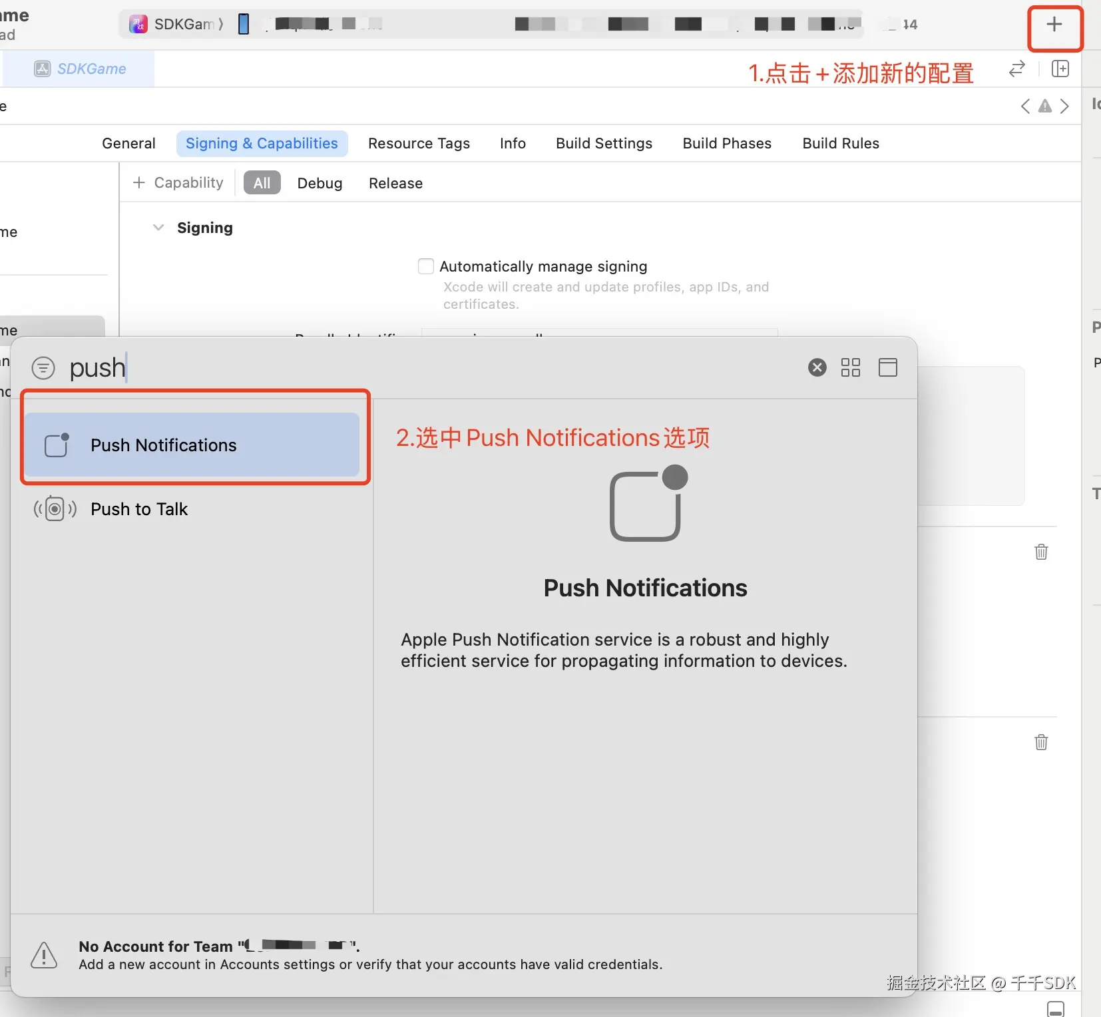
Task: Click the No Account warning icon
Action: [44, 955]
